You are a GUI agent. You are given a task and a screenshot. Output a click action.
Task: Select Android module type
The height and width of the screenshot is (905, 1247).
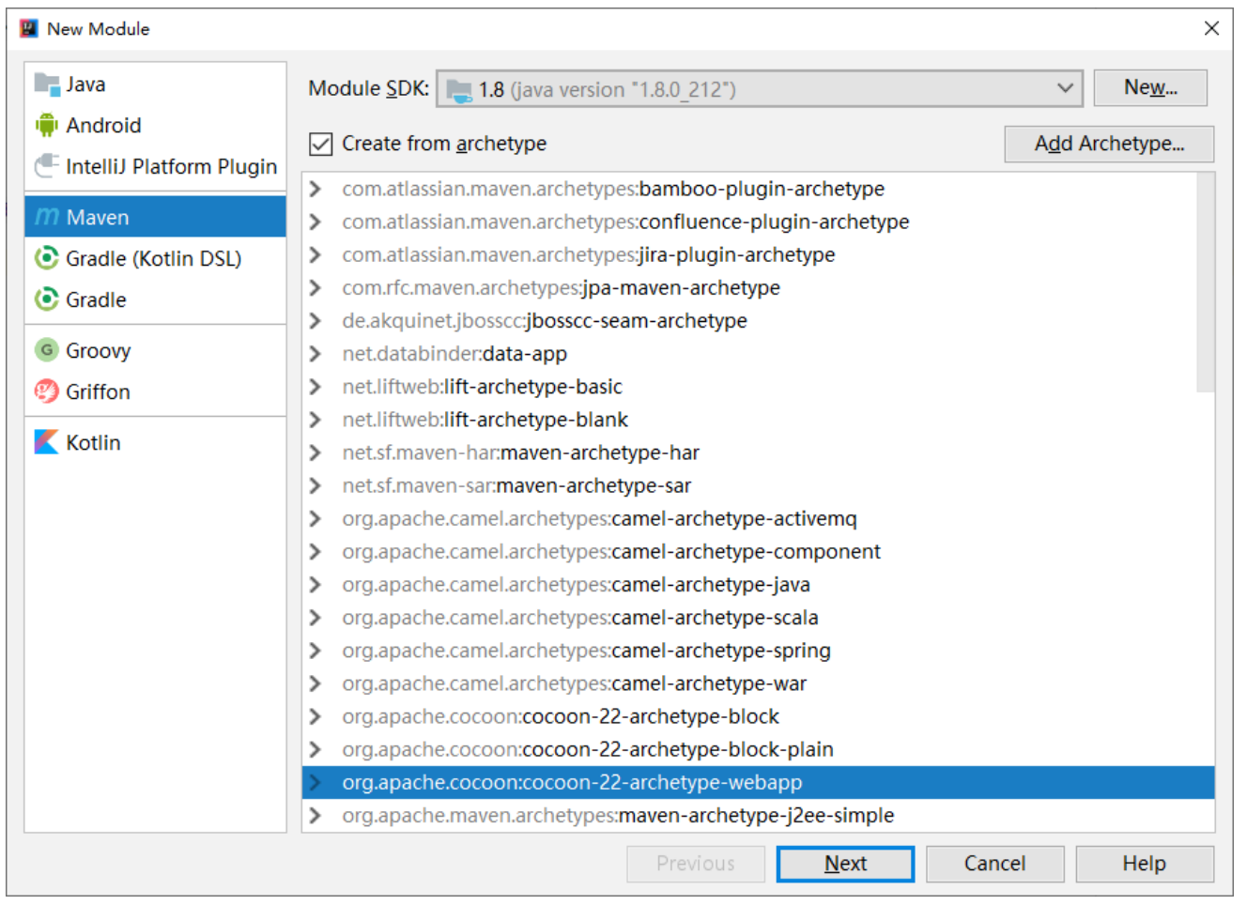tap(155, 125)
